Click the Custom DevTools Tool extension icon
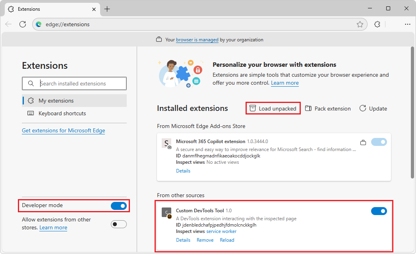Viewport: 416px width, 254px height. (166, 213)
